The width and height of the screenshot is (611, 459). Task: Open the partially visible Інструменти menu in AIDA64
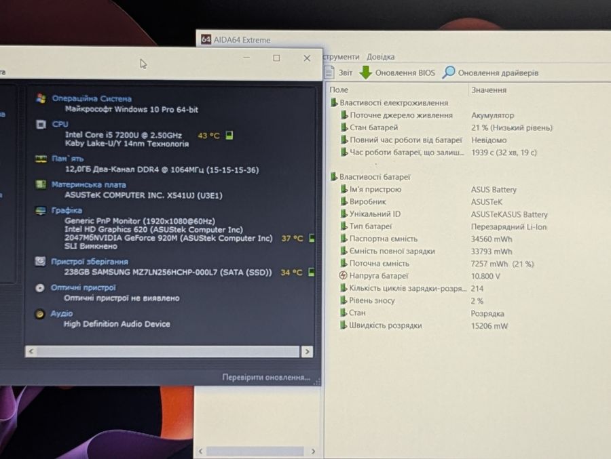click(341, 57)
